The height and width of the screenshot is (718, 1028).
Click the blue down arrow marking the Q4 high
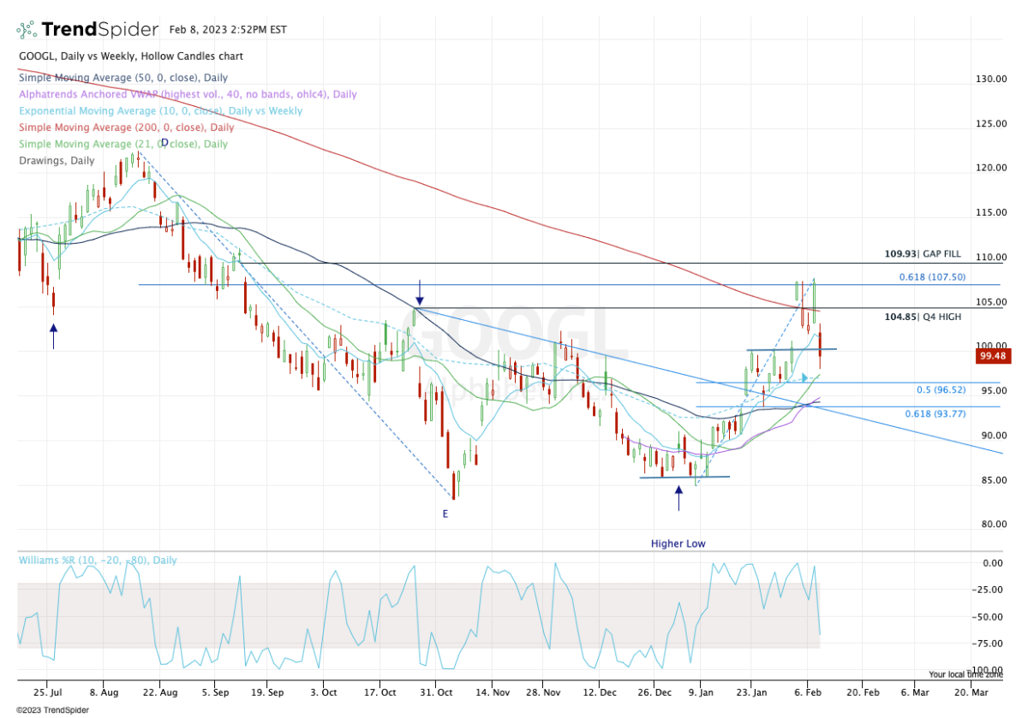coord(420,291)
